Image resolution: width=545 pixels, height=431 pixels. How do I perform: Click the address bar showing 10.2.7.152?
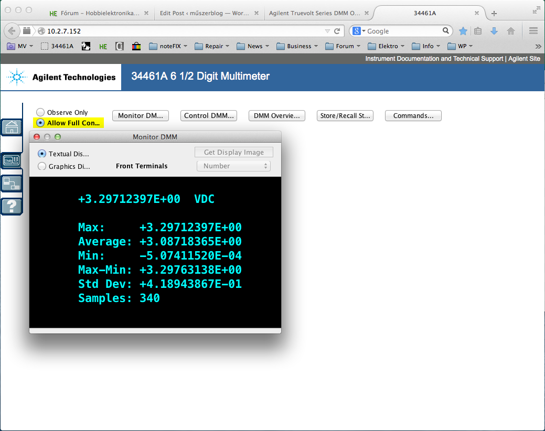pos(181,31)
